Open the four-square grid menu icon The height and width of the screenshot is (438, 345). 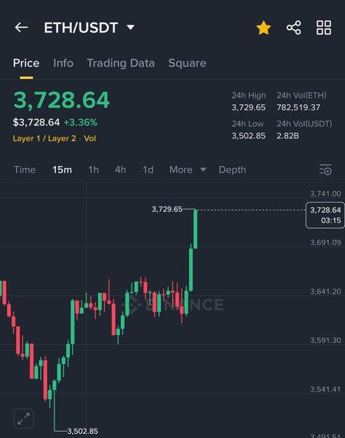click(x=324, y=28)
